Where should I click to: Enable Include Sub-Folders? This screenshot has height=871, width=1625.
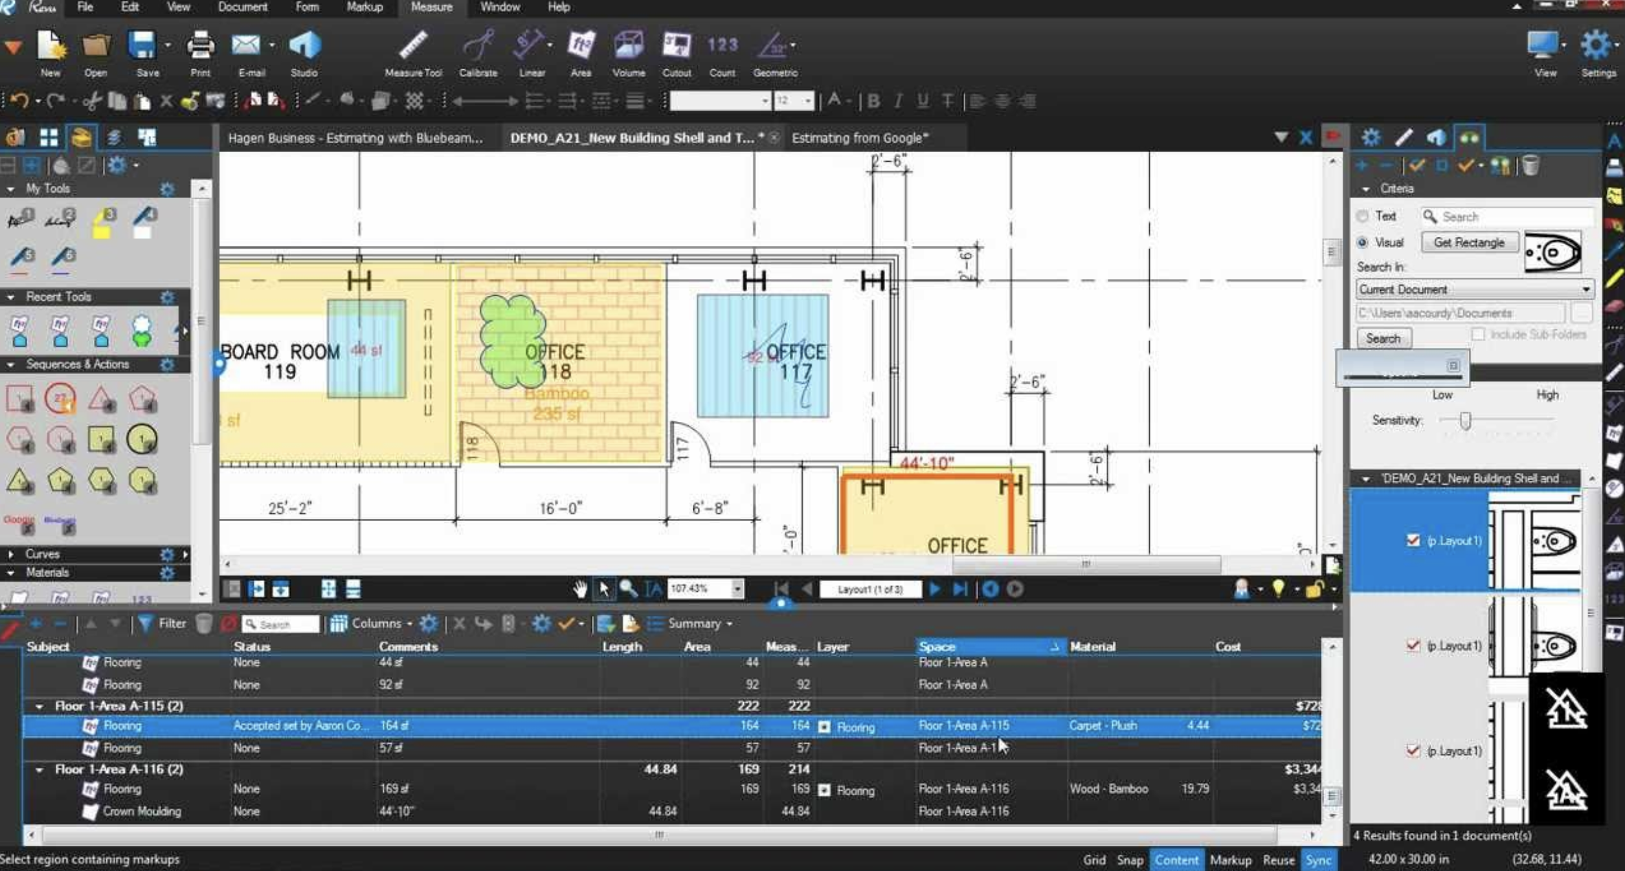tap(1478, 334)
